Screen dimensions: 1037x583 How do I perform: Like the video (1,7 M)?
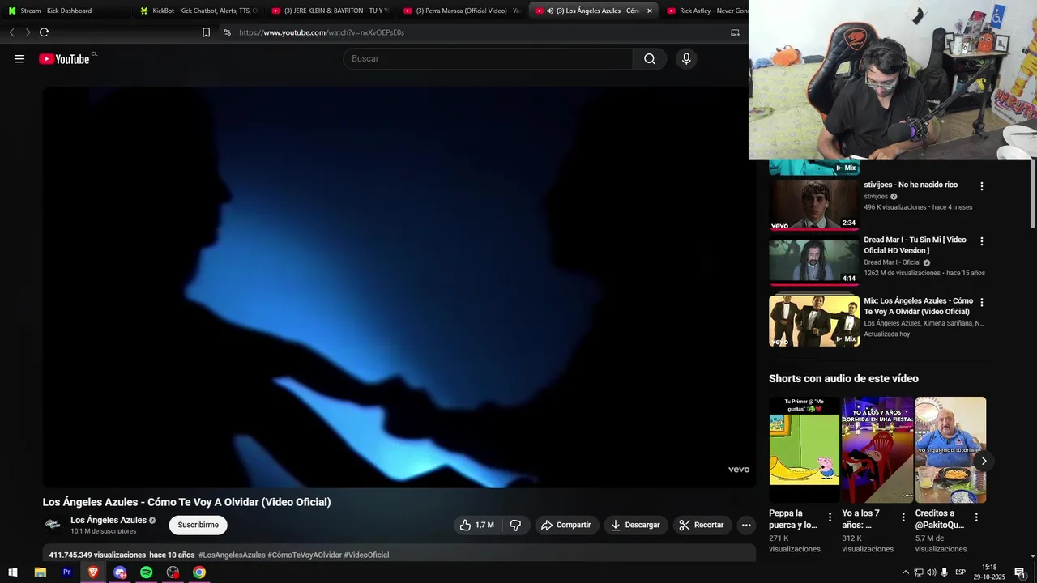click(x=476, y=525)
